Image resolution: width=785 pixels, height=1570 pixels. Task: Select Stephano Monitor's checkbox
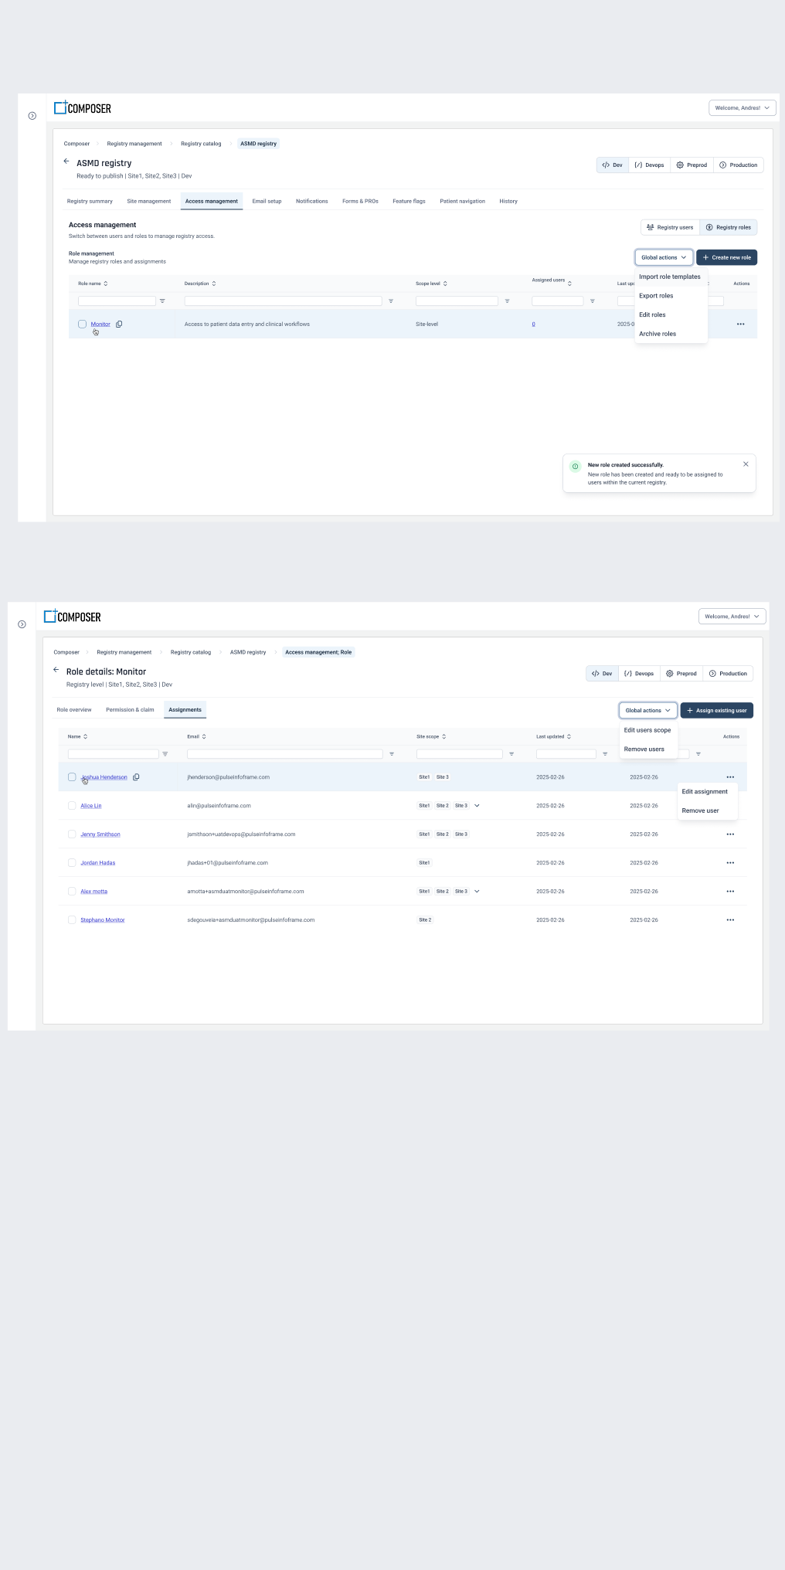(72, 920)
